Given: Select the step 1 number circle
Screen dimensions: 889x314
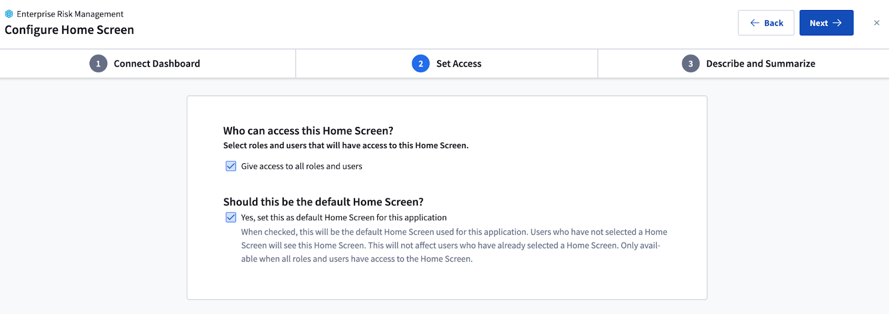Looking at the screenshot, I should tap(98, 64).
